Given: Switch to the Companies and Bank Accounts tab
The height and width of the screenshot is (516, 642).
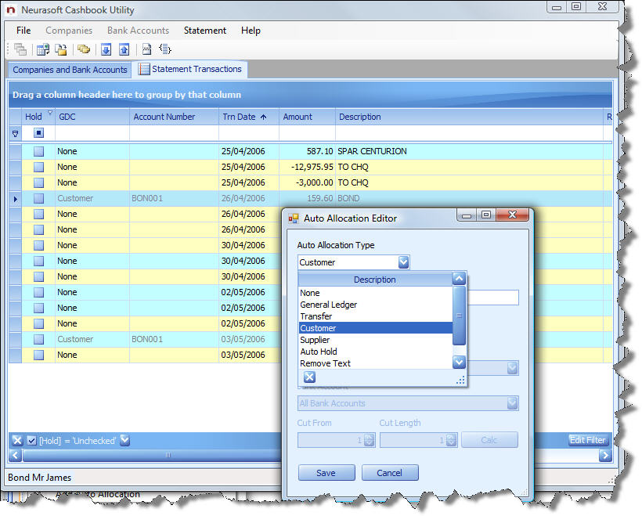Looking at the screenshot, I should coord(69,70).
